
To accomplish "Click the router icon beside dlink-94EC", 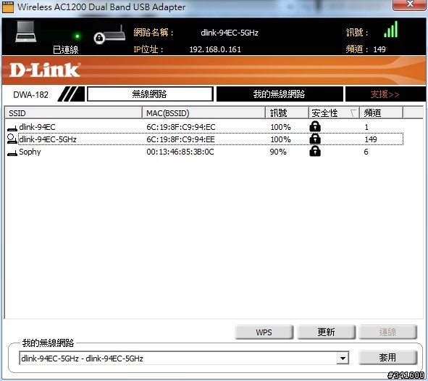I will pos(12,128).
